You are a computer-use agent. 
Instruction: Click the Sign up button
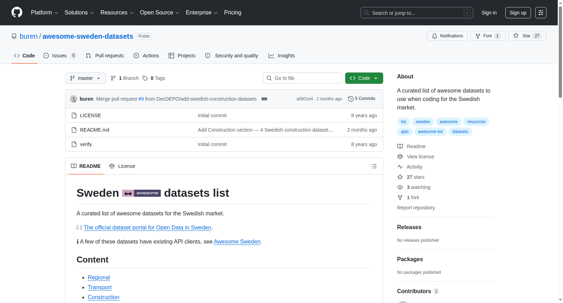pyautogui.click(x=518, y=13)
